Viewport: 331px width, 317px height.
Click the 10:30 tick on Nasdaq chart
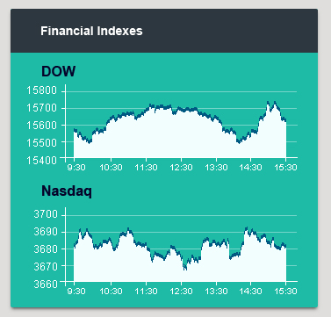pyautogui.click(x=111, y=292)
